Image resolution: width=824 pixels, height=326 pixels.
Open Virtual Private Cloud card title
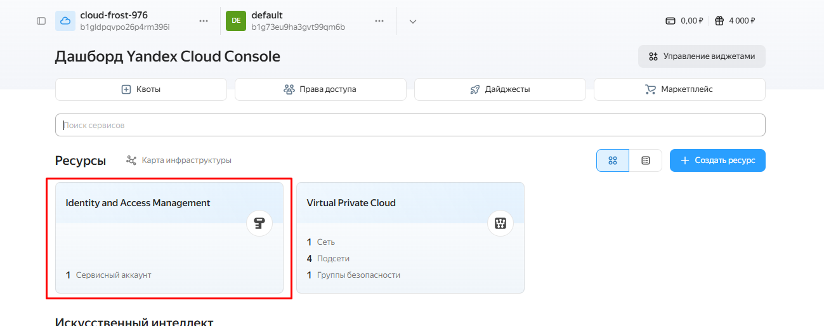351,203
